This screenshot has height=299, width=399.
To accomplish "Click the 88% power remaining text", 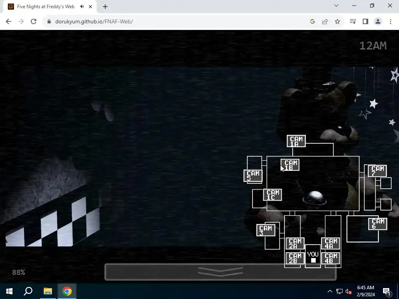I will [x=19, y=272].
